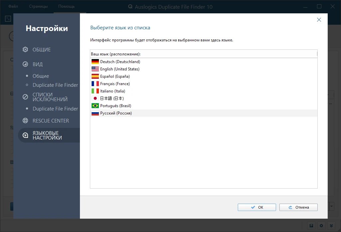Select Español (España) language
Screen dimensions: 341x232
pos(204,76)
